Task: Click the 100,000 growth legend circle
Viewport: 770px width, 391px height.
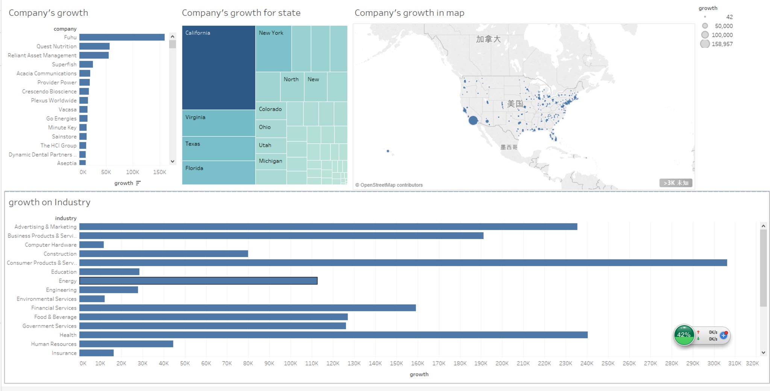Action: click(705, 35)
